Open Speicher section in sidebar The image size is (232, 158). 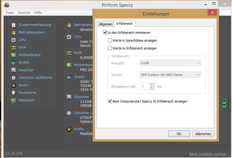[26, 70]
